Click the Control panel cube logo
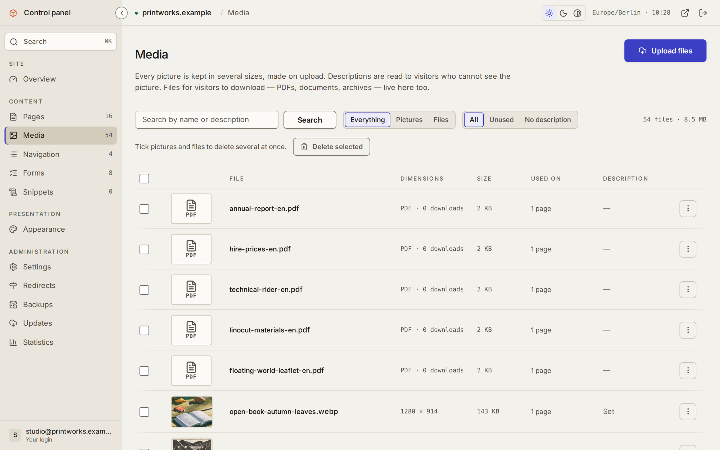 13,13
